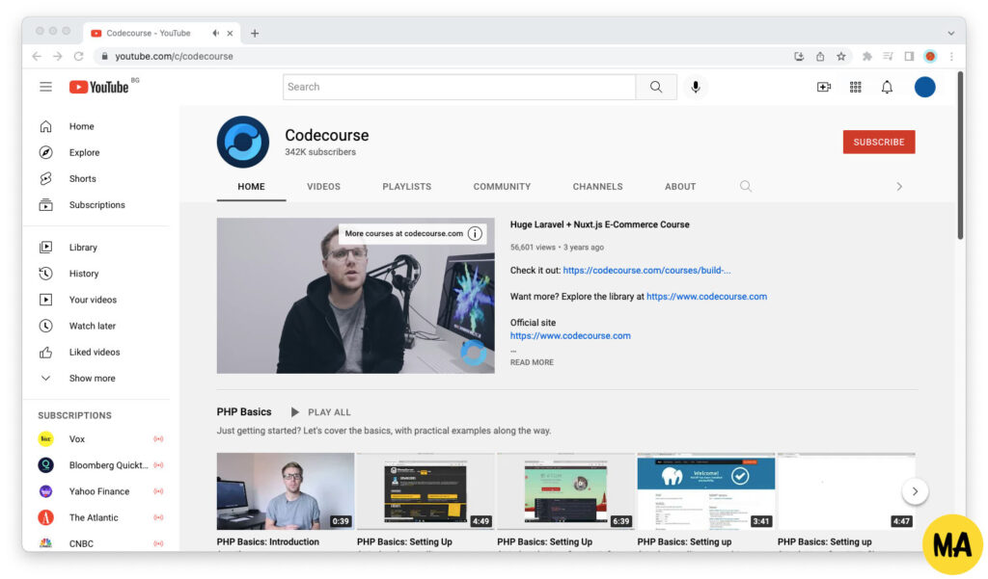Open Liked videos in the sidebar

[96, 353]
